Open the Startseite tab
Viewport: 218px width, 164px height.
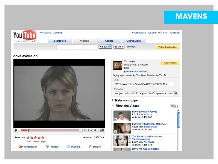pos(60,41)
